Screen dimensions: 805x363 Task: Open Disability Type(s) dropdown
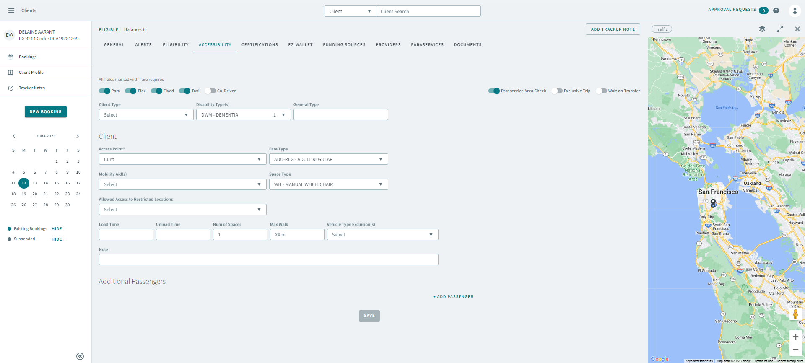(x=243, y=115)
